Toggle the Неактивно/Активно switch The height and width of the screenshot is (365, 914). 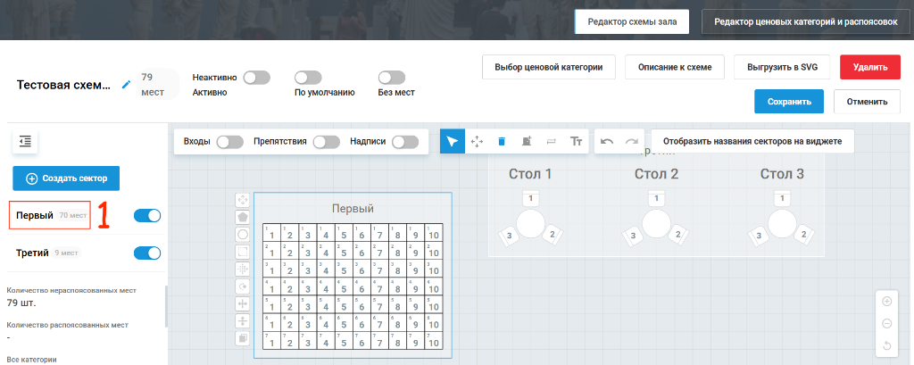(x=256, y=78)
